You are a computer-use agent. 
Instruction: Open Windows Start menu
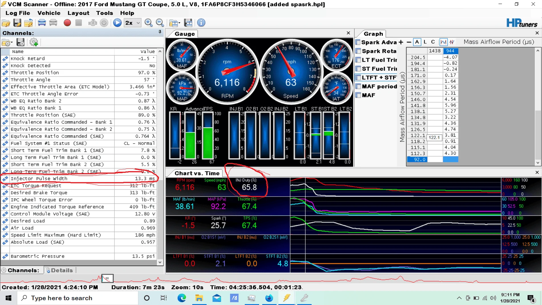8,298
